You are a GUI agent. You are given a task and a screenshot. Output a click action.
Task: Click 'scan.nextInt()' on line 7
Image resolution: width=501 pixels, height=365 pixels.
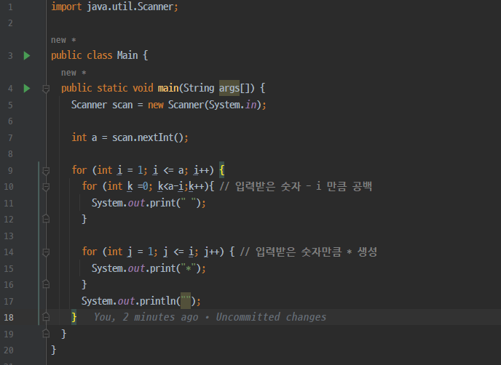pos(148,137)
